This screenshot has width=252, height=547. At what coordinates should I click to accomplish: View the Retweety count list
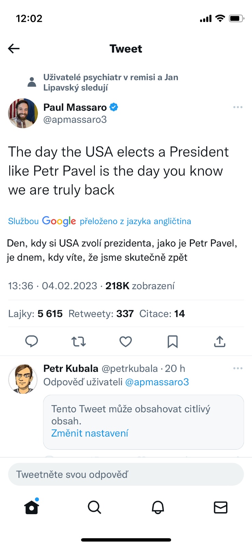(x=101, y=313)
